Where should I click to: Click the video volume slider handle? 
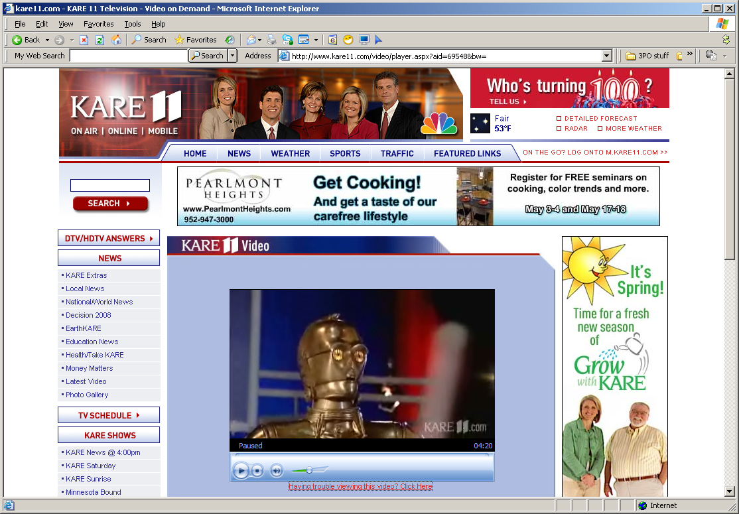click(309, 470)
